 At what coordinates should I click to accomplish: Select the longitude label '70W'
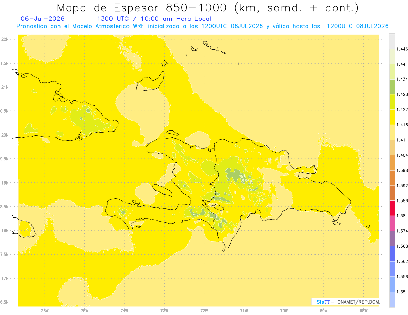point(284,310)
